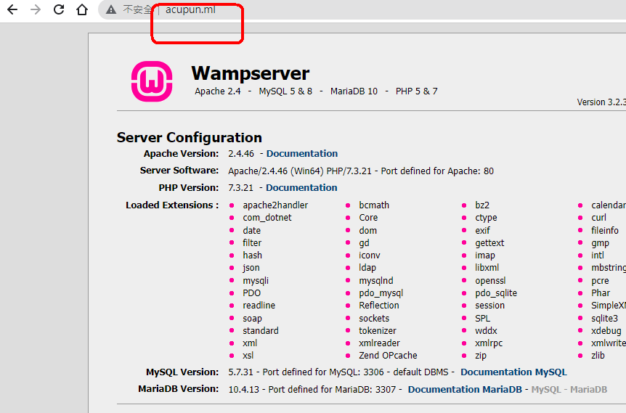
Task: Click the ctype extension entry
Action: coord(486,218)
